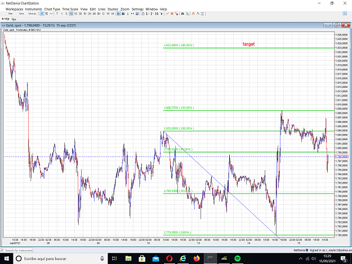The width and height of the screenshot is (352, 264).
Task: Click the 1,808.5700 (120.00%) Fibonacci label
Action: pos(179,108)
